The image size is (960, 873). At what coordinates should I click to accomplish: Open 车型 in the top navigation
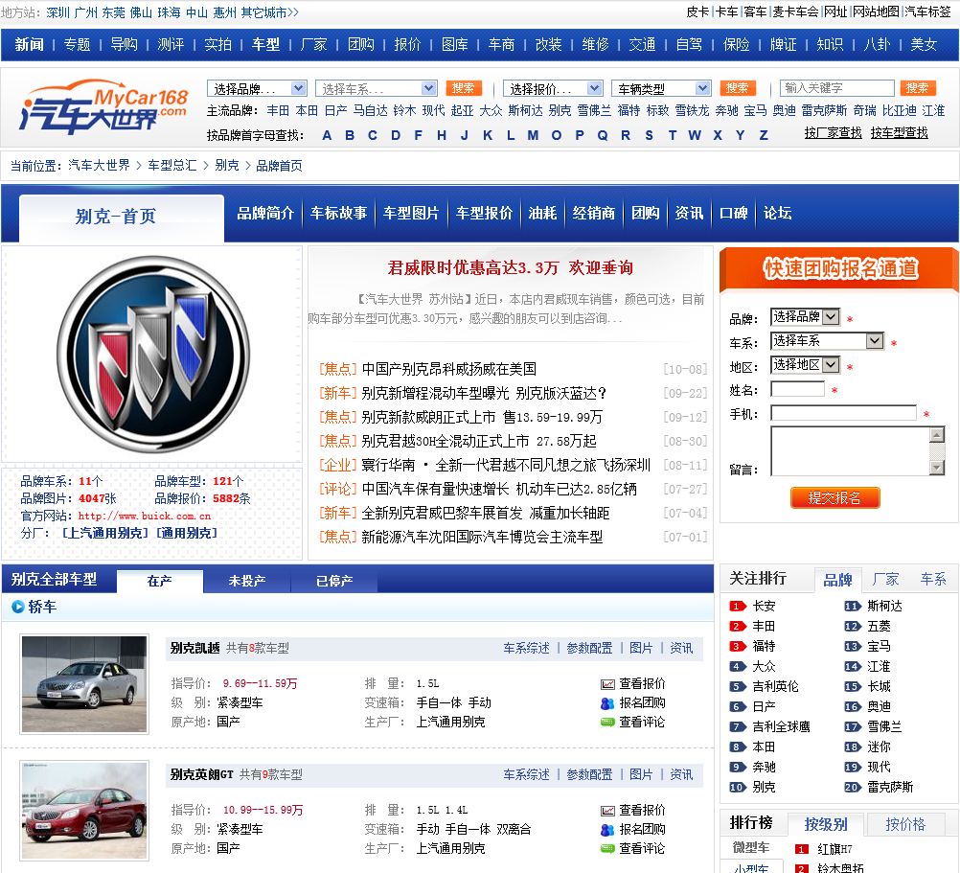[265, 45]
